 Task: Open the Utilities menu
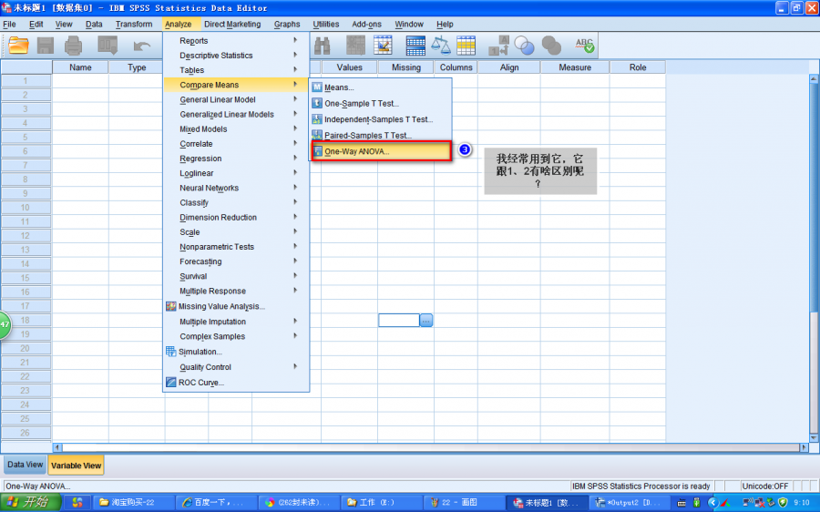[326, 24]
